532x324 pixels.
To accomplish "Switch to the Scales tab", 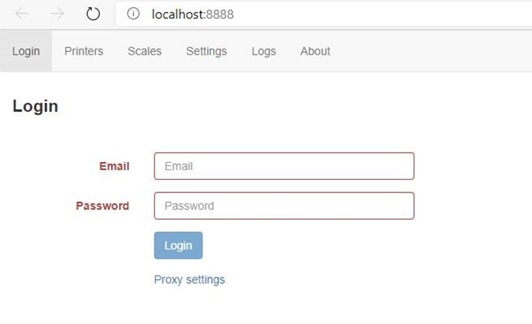I will (x=144, y=51).
